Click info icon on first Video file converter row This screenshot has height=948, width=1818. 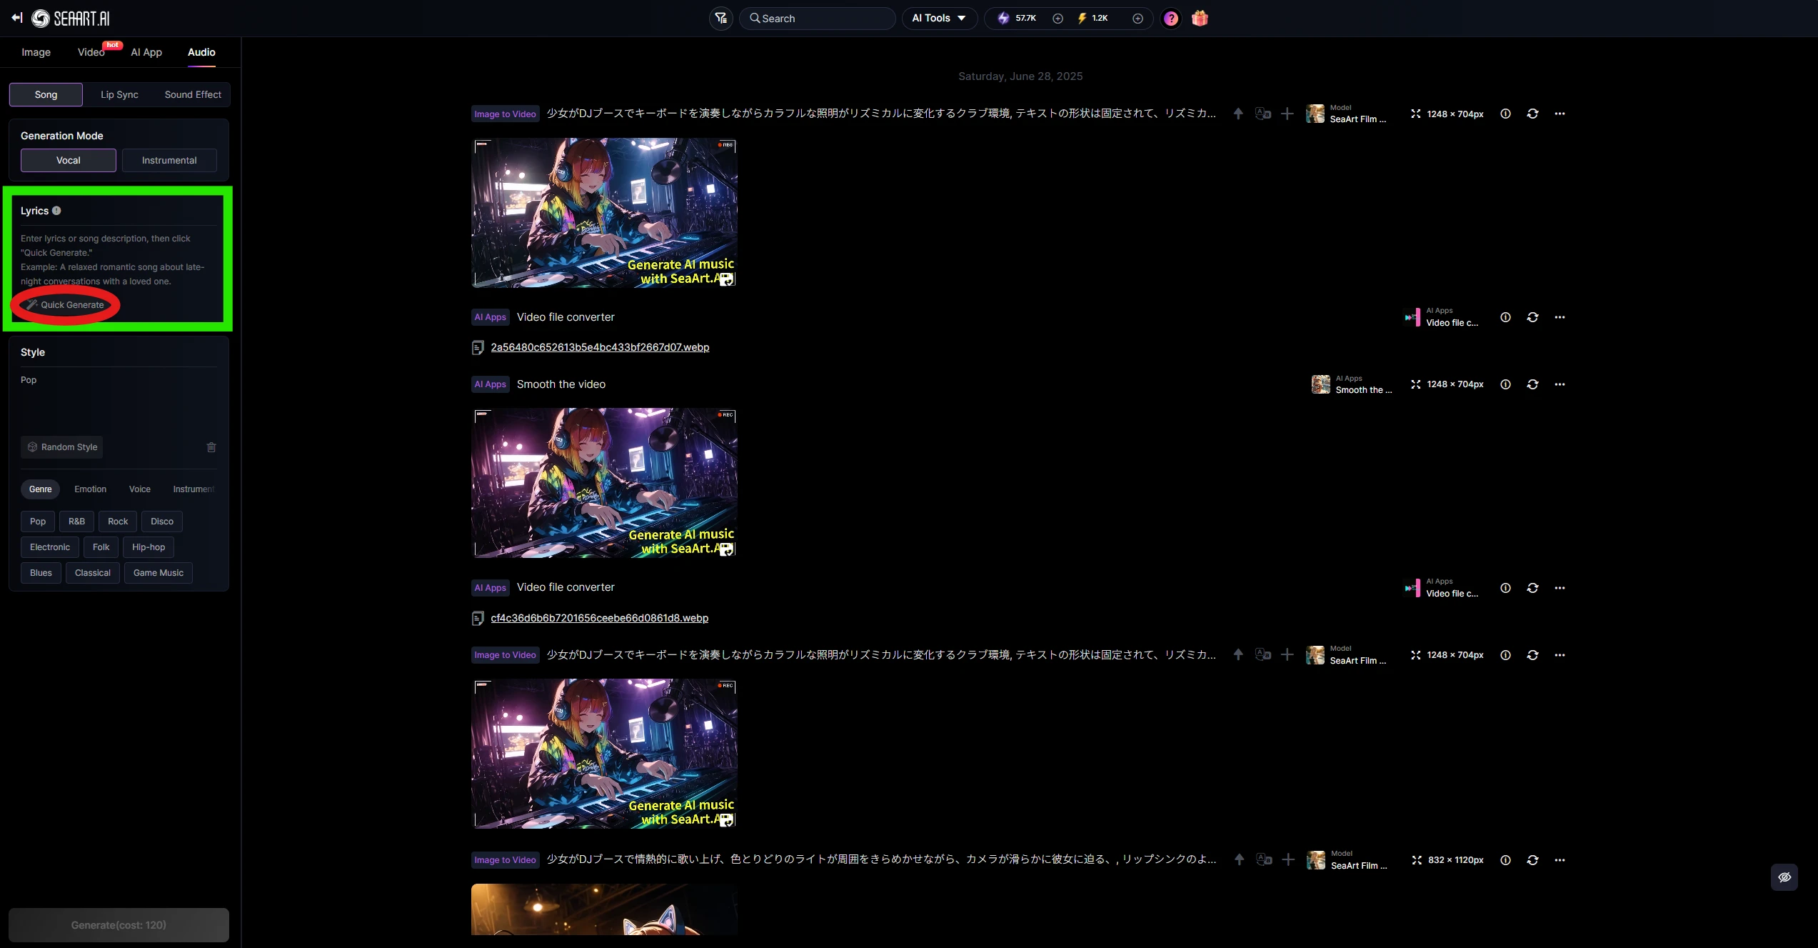(1505, 317)
